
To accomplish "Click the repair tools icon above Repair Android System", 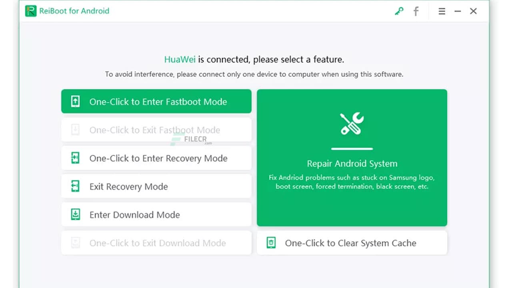I will point(352,124).
